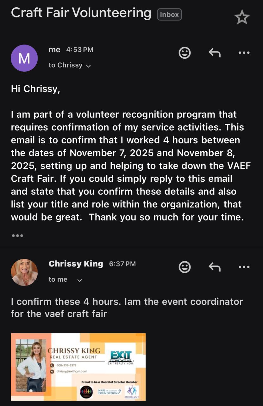The image size is (263, 406).
Task: Tap the 6:37 PM timestamp
Action: tap(122, 264)
